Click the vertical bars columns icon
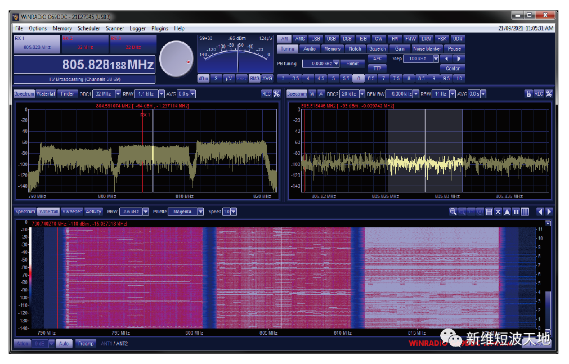Image resolution: width=569 pixels, height=364 pixels. click(525, 212)
